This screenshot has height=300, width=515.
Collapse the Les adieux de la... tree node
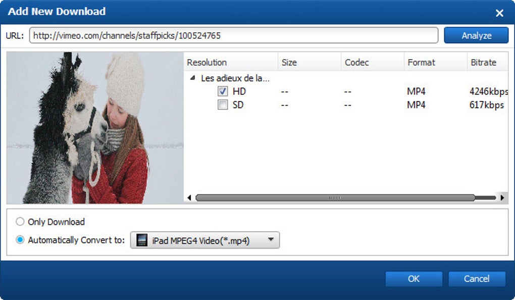click(x=193, y=78)
